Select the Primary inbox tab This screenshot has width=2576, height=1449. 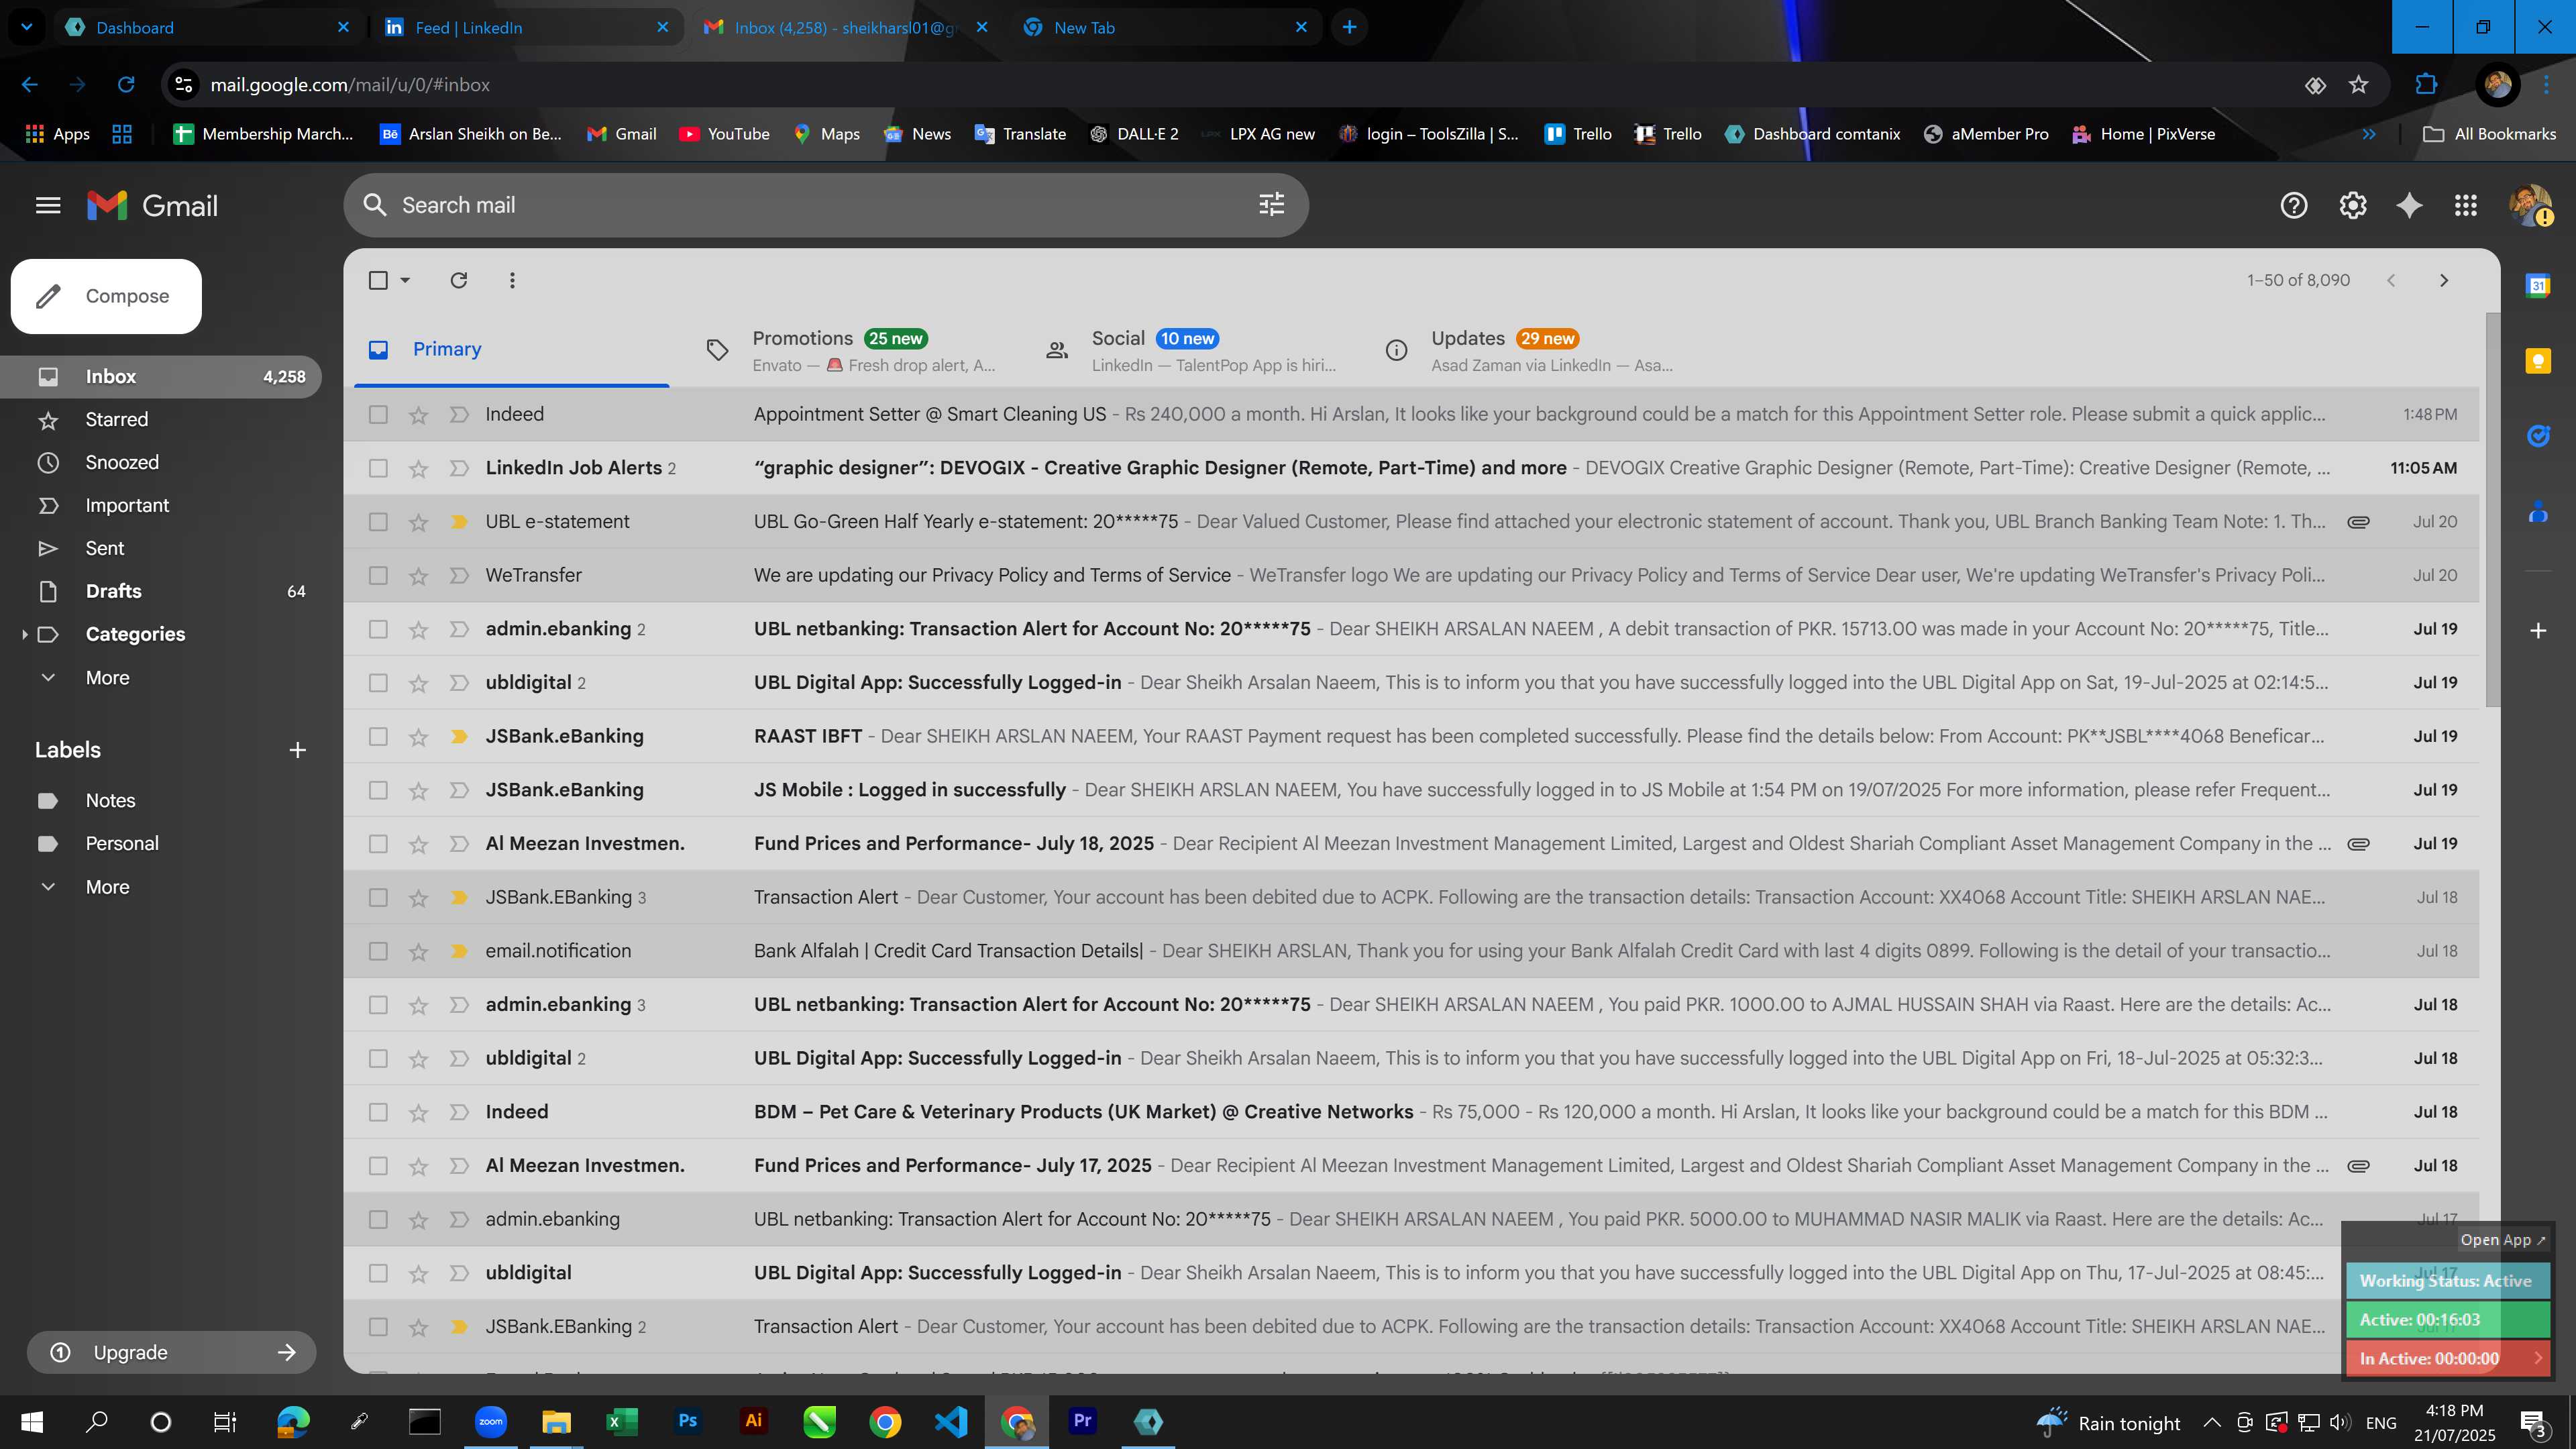point(512,349)
